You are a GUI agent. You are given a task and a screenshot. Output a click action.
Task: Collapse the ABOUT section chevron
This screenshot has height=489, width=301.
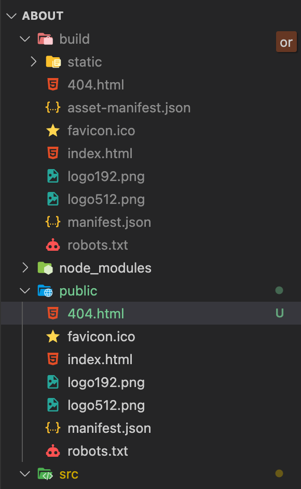point(11,16)
